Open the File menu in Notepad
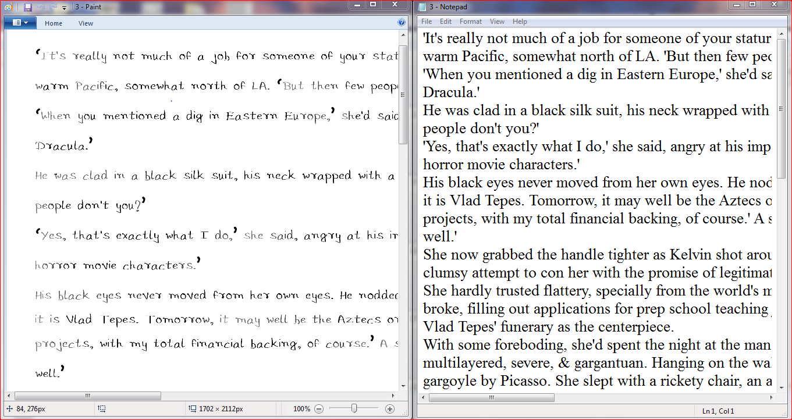792x420 pixels. (x=427, y=22)
